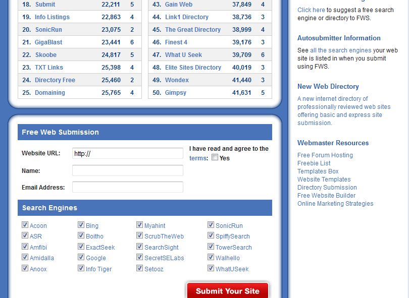Uncheck the TowerSearch checkbox
The height and width of the screenshot is (298, 409).
point(211,246)
